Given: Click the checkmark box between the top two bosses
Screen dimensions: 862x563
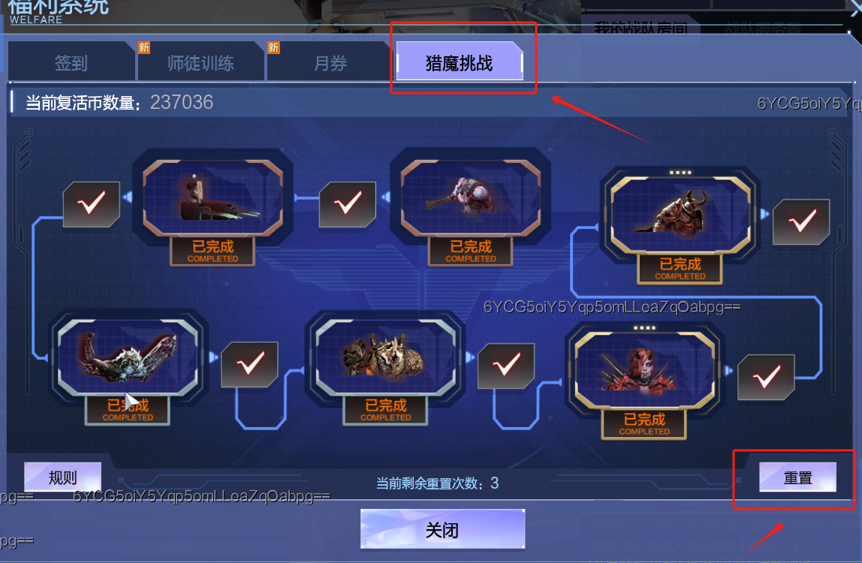Looking at the screenshot, I should 348,204.
